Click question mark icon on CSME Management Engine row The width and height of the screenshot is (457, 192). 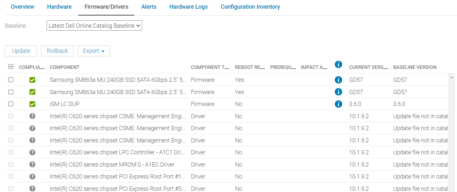coord(32,116)
